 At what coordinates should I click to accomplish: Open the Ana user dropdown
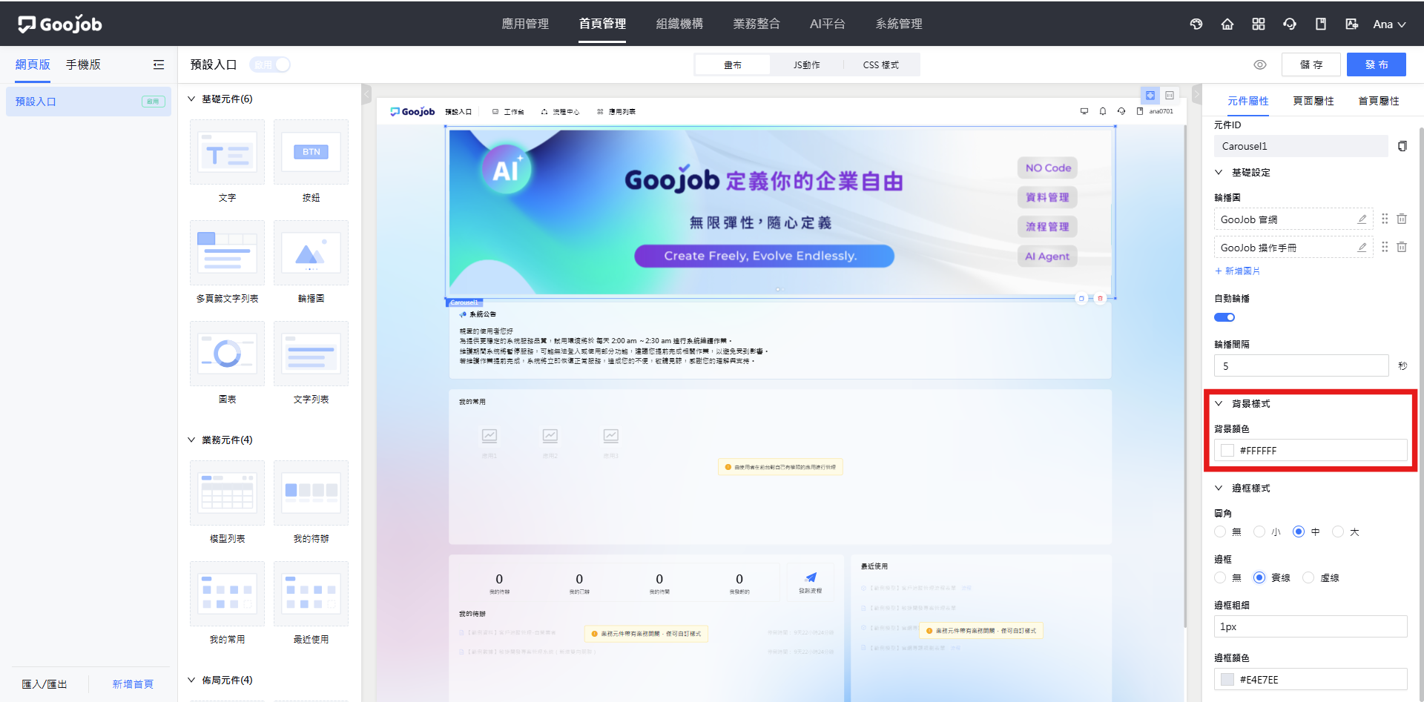click(x=1389, y=24)
